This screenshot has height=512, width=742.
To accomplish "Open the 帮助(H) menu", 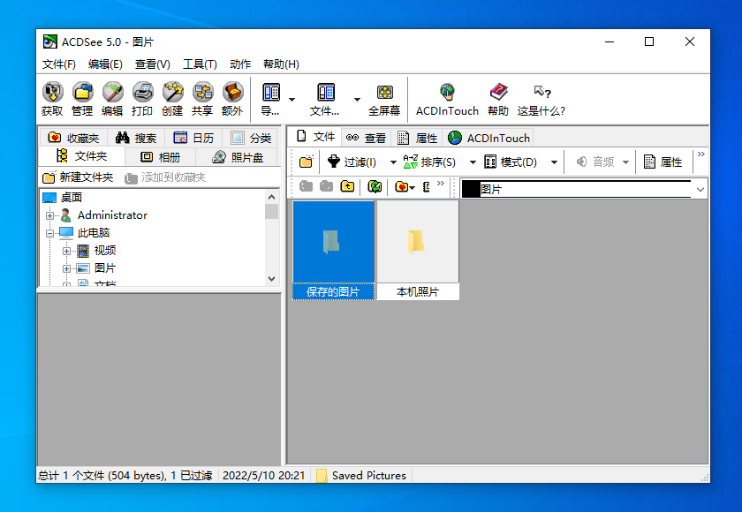I will 281,64.
